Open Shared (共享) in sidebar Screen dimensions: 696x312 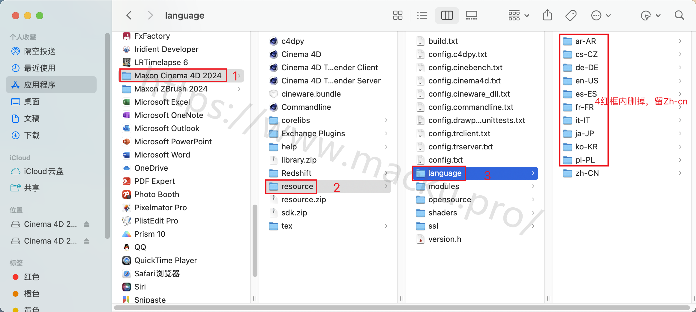(51, 188)
